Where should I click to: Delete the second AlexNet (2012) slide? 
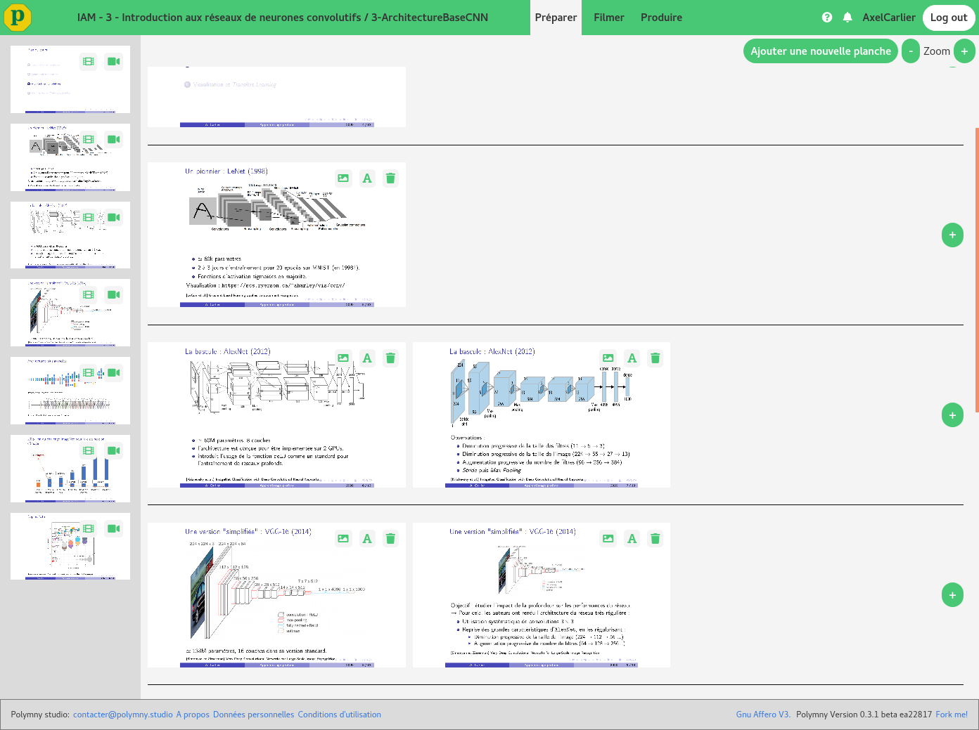pos(655,358)
